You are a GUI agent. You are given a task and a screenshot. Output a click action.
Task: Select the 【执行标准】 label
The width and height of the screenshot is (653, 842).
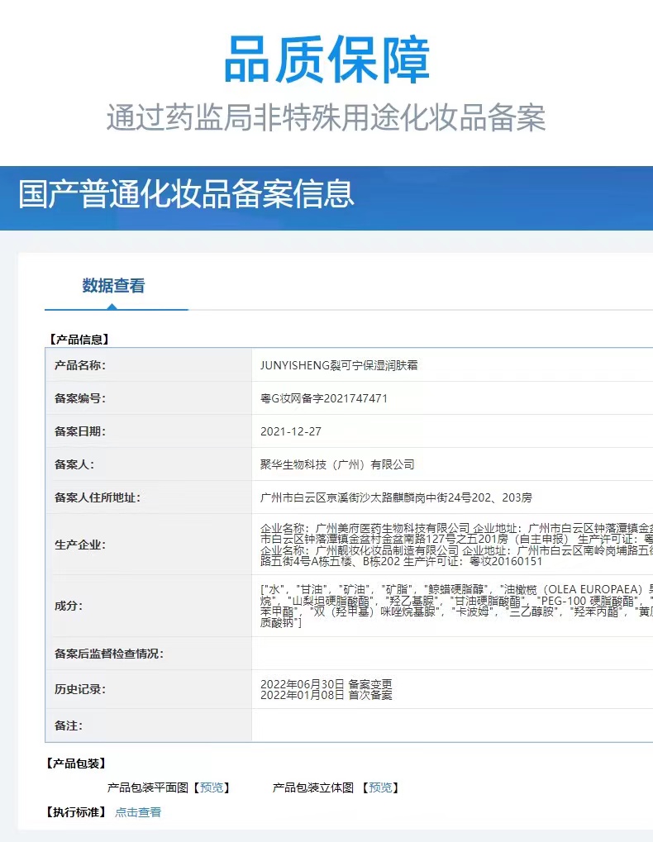(x=76, y=812)
